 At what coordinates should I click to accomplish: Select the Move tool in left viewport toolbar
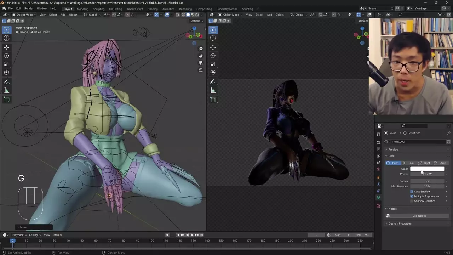[6, 47]
